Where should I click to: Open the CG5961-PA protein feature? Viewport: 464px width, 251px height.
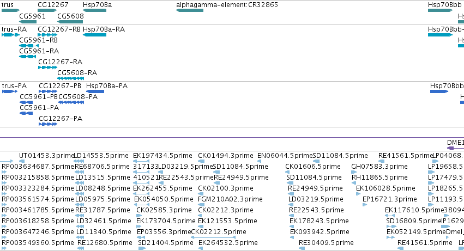pyautogui.click(x=26, y=113)
